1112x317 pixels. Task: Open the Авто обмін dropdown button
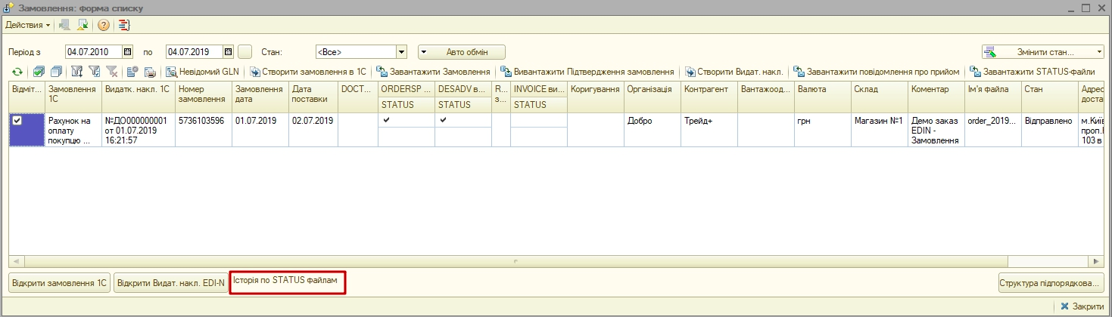tap(462, 52)
